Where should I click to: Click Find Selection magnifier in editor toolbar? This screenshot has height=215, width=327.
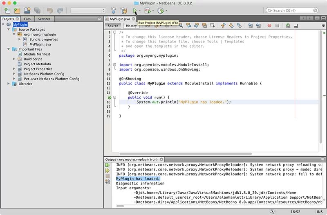pos(181,26)
